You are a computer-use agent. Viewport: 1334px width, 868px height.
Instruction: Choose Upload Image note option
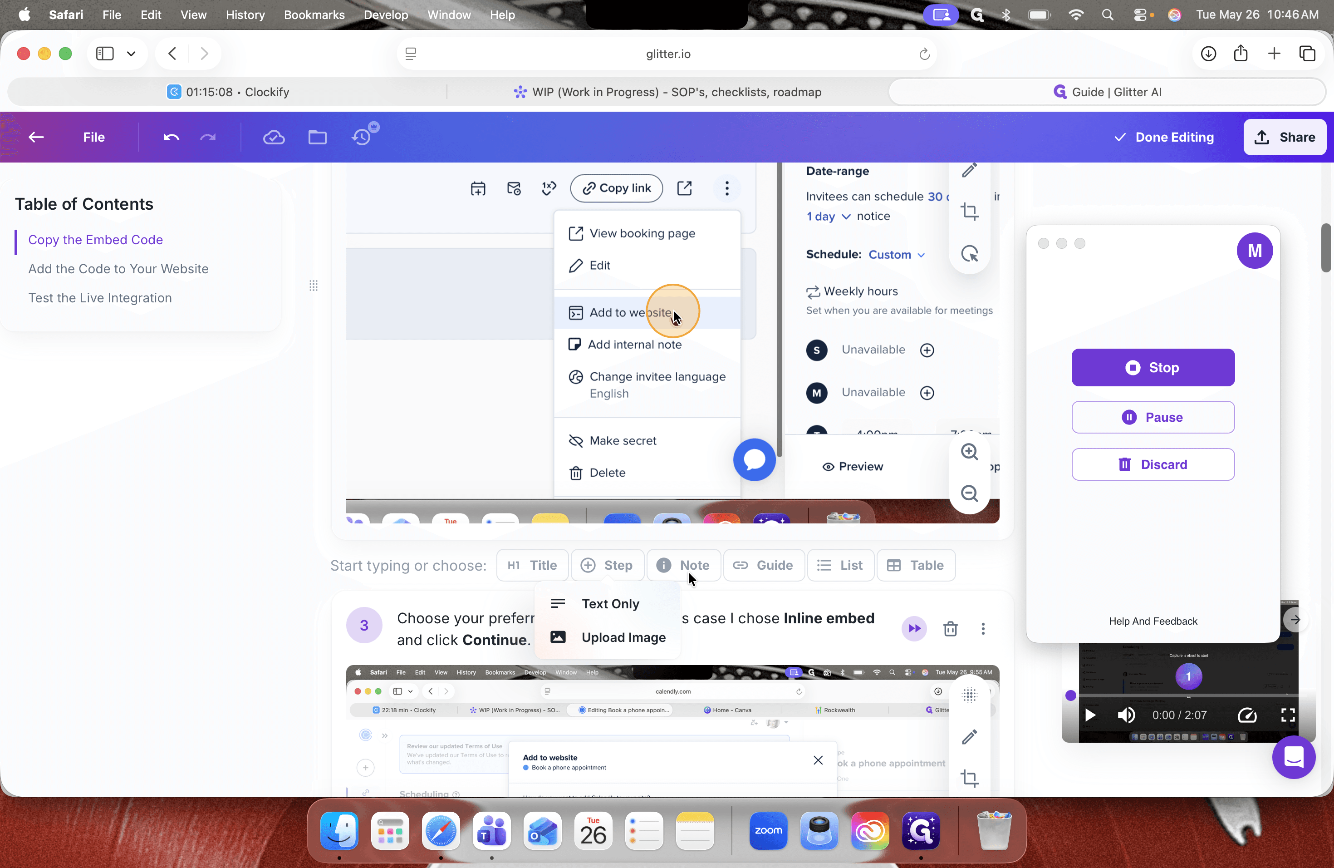click(x=608, y=637)
